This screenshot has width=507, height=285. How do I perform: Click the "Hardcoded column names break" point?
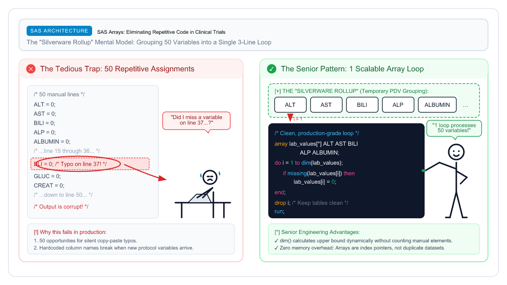(x=113, y=248)
